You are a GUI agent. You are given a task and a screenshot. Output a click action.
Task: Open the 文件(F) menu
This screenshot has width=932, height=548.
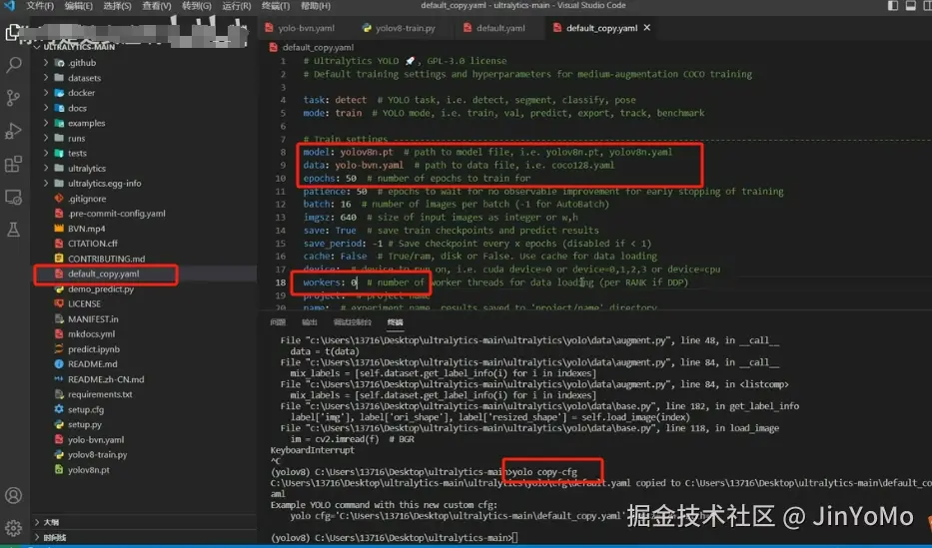[x=40, y=5]
